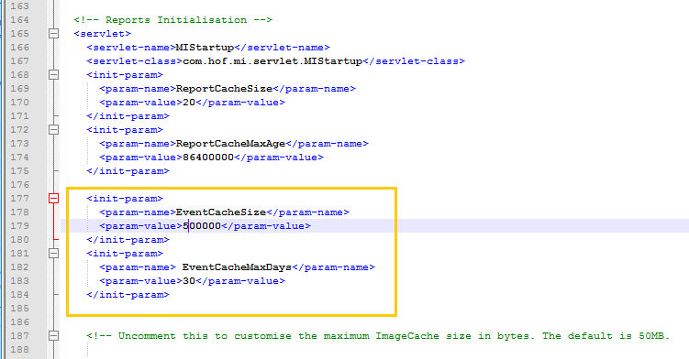Click the ReportCacheSize parameter name
Screen dimensions: 689x359
point(224,89)
